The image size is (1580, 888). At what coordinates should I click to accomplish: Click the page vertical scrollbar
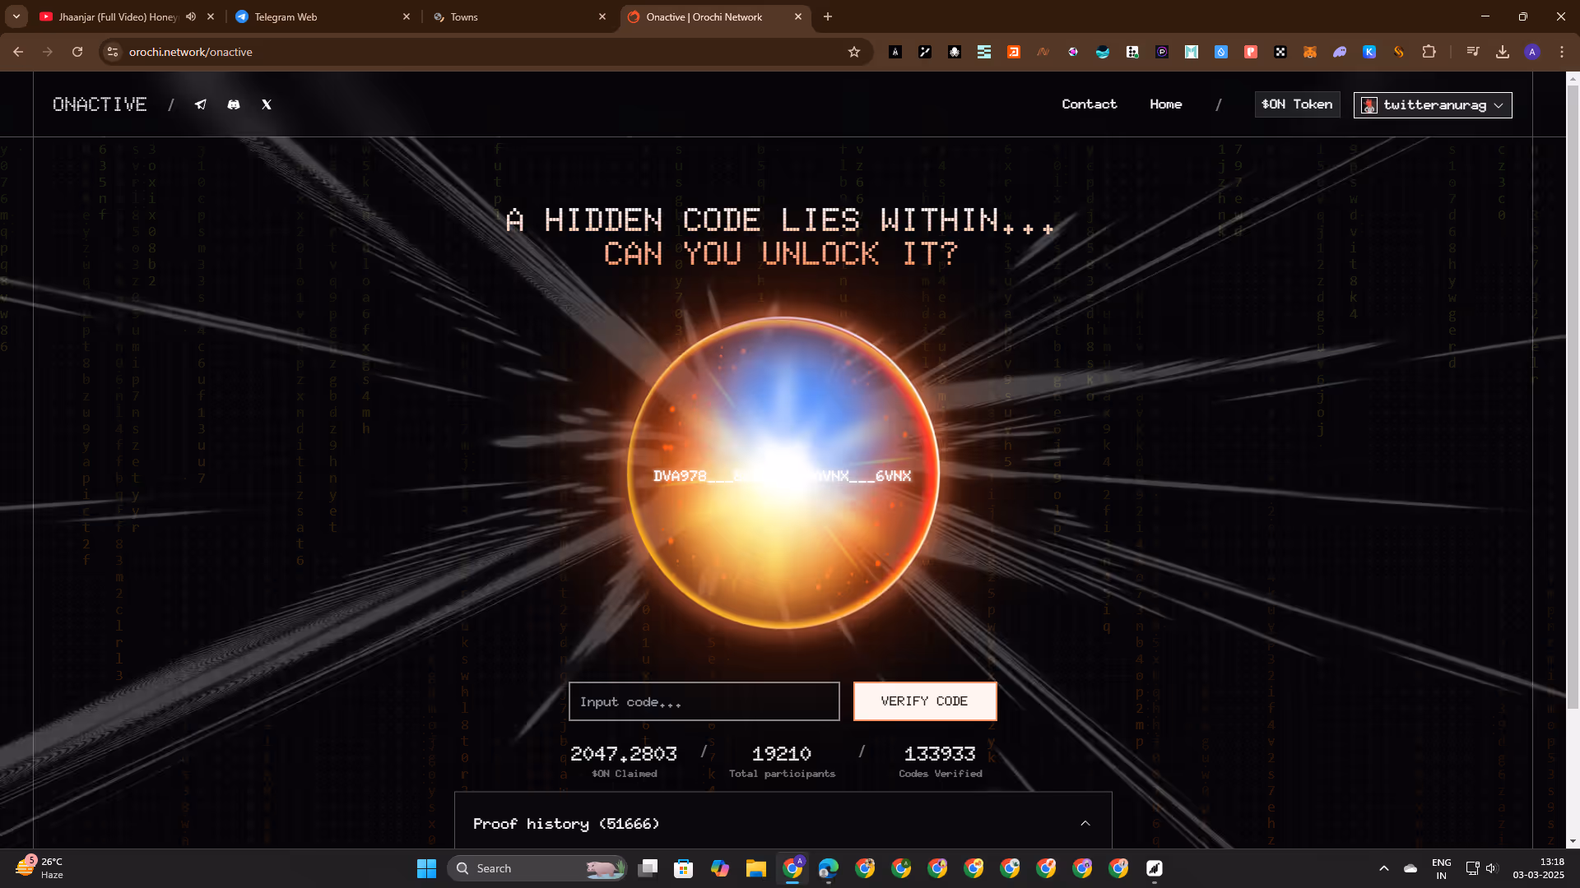click(x=1573, y=395)
